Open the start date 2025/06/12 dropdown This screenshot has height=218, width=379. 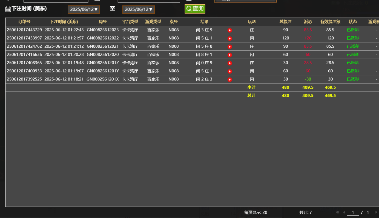tap(84, 10)
